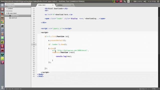Launch VirtualBox from the dock
Viewport: 160px width, 90px height.
click(2, 30)
